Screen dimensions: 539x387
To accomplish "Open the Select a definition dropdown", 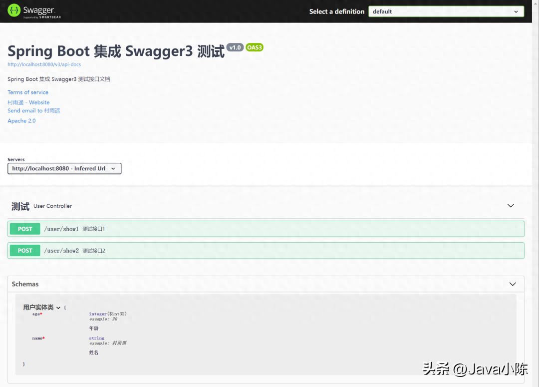I will click(446, 11).
